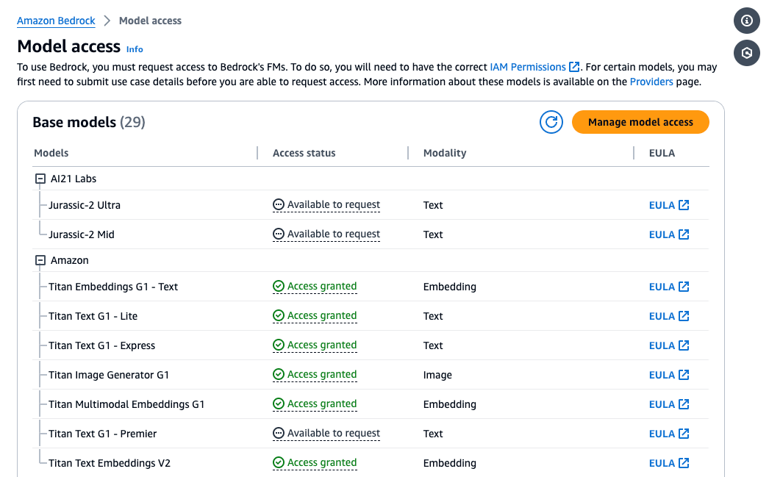Click the Modality column header

click(445, 153)
